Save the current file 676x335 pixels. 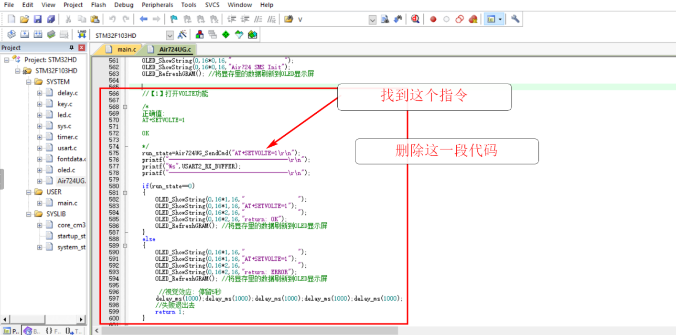[37, 19]
